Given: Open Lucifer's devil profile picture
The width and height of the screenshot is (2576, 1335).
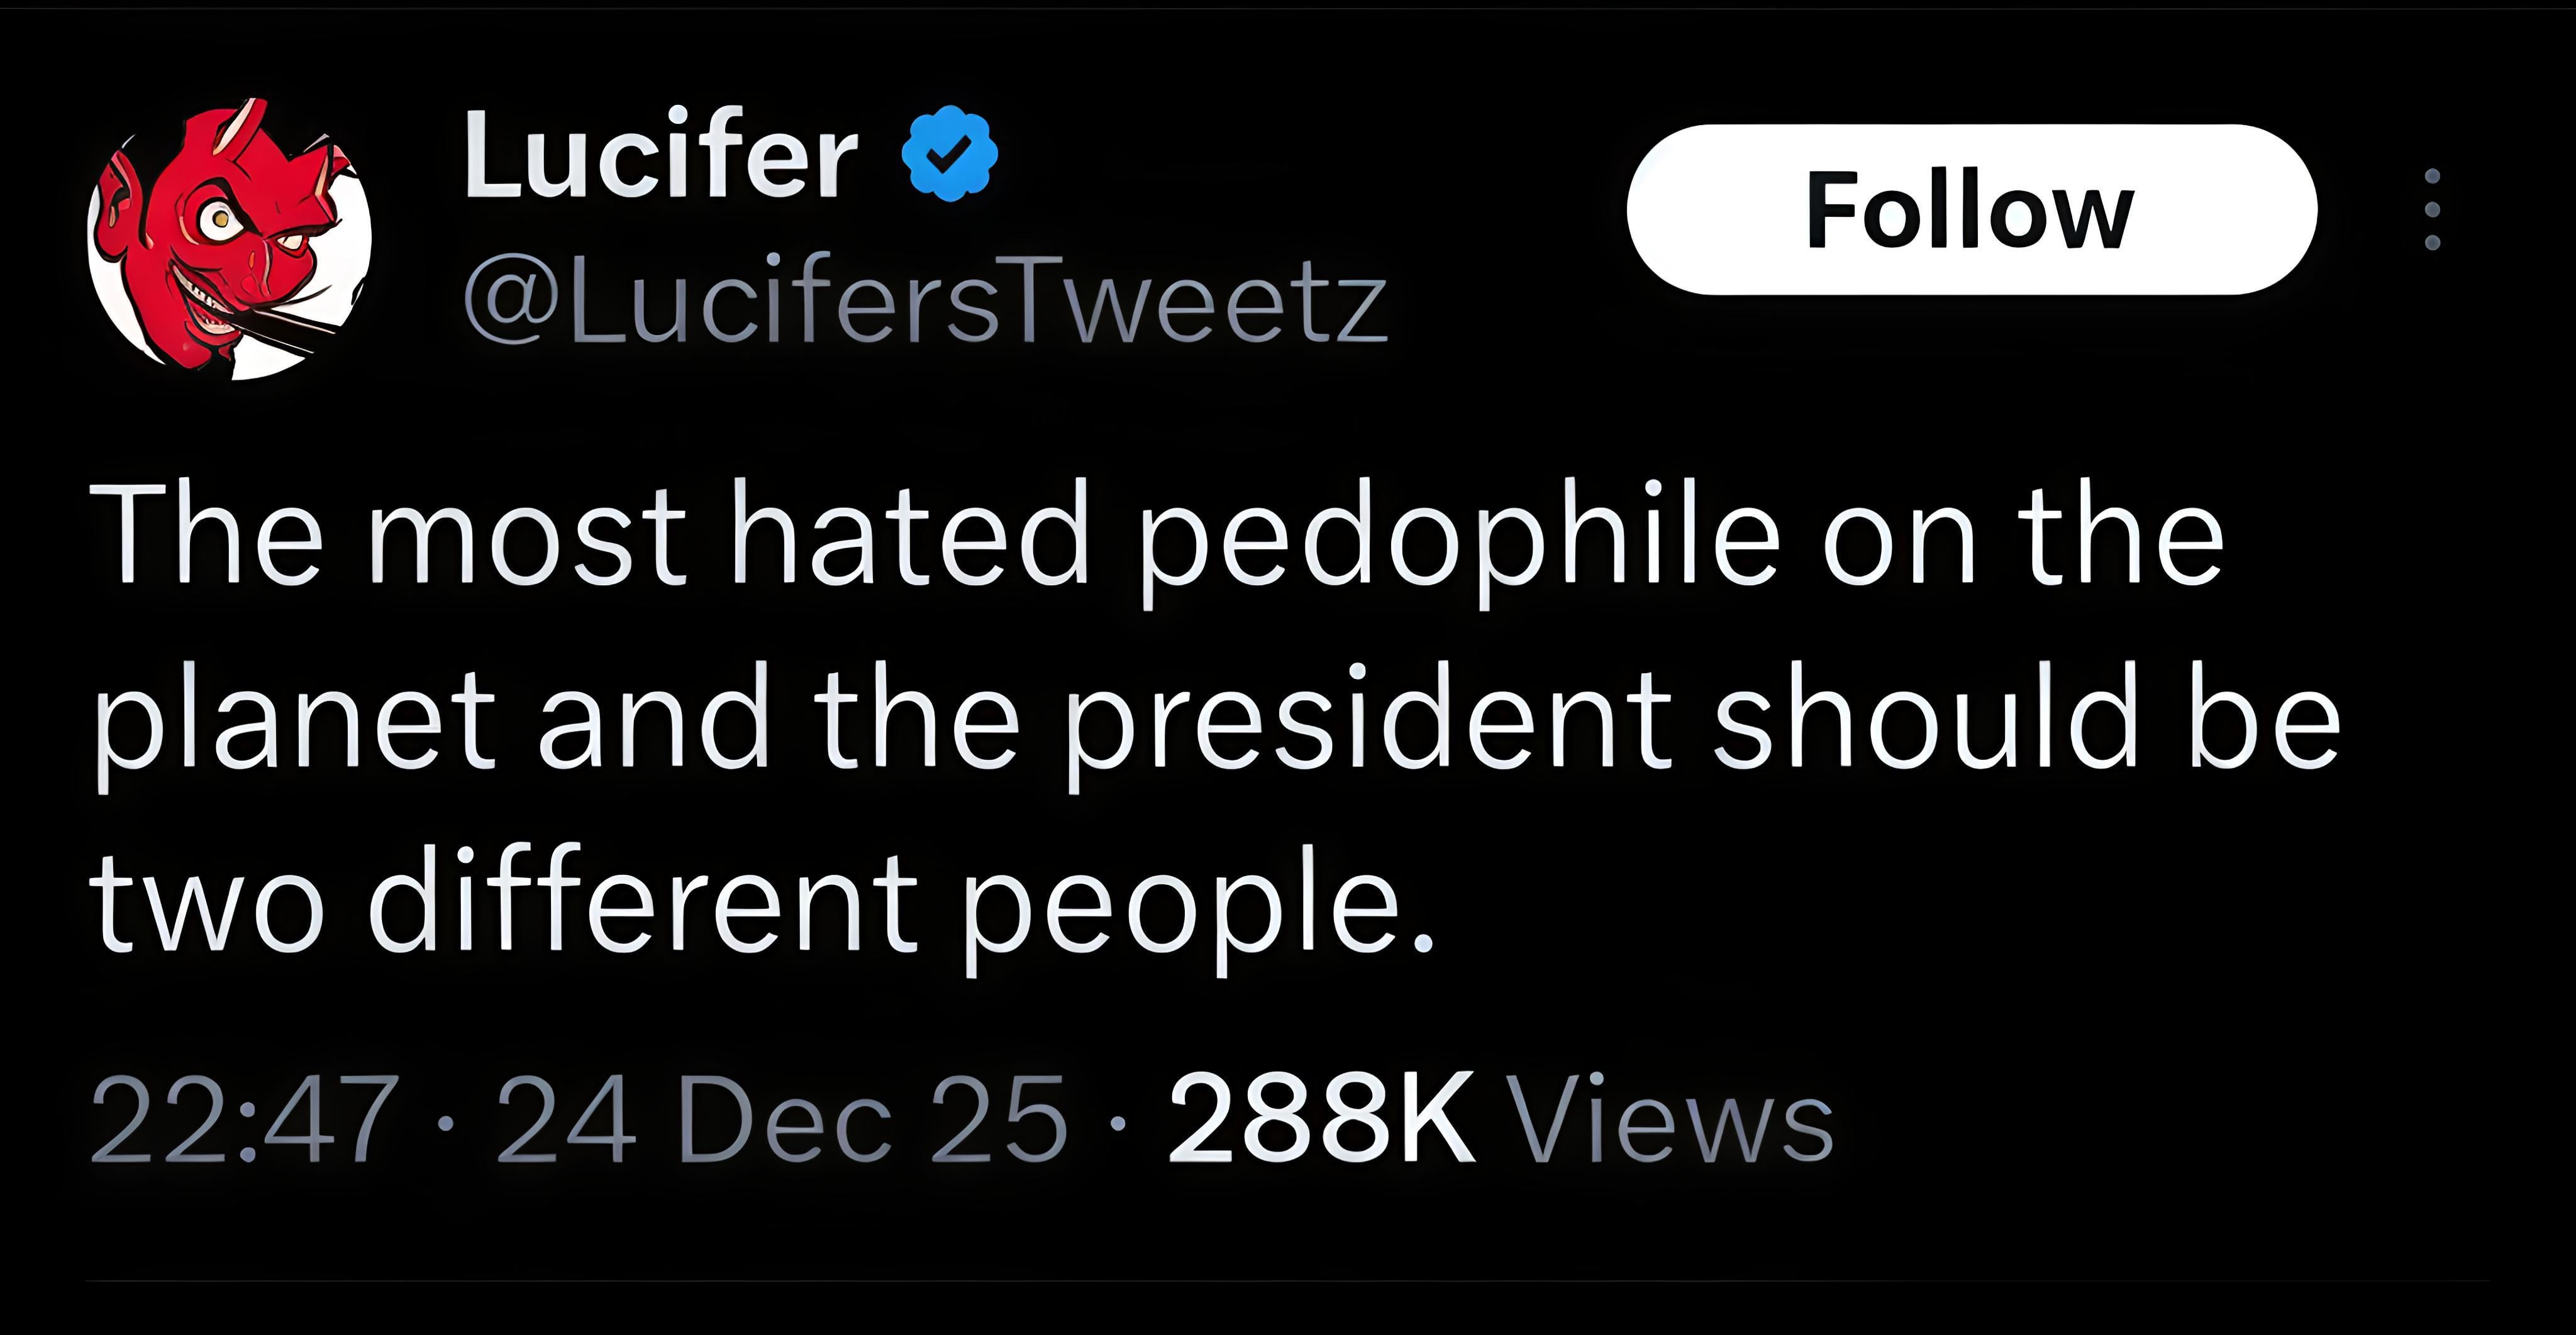Looking at the screenshot, I should pos(229,240).
